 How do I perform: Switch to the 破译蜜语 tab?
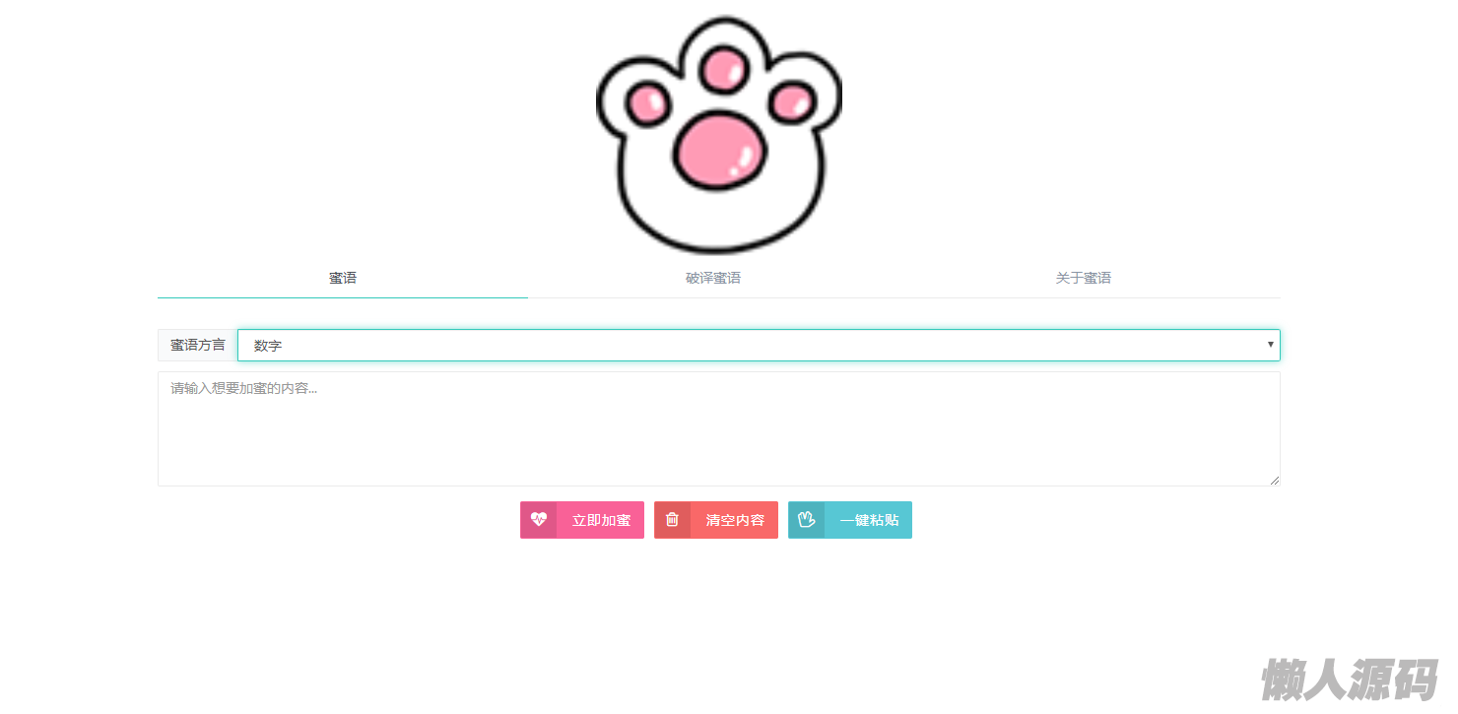tap(713, 278)
